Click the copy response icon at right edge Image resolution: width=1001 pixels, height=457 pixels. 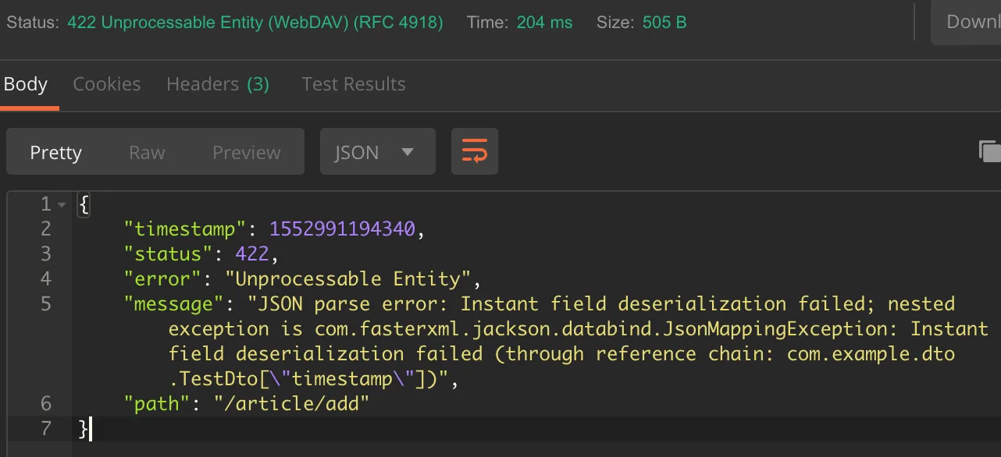989,151
